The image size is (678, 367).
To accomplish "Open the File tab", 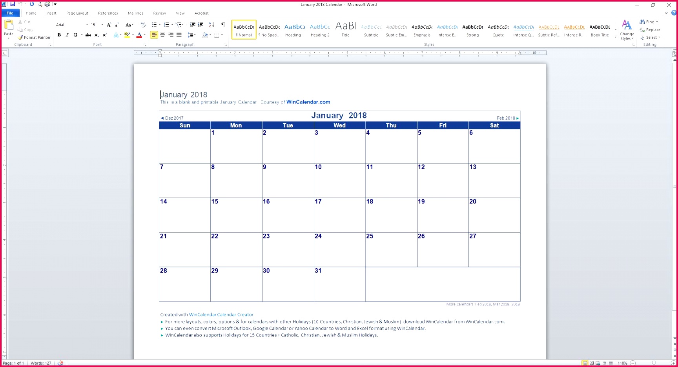I will click(x=10, y=13).
